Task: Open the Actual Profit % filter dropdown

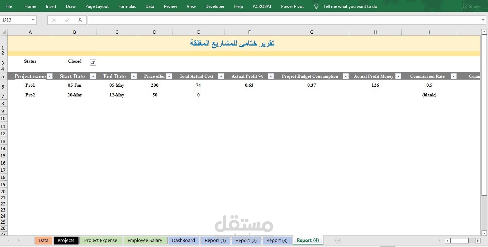Action: click(271, 76)
